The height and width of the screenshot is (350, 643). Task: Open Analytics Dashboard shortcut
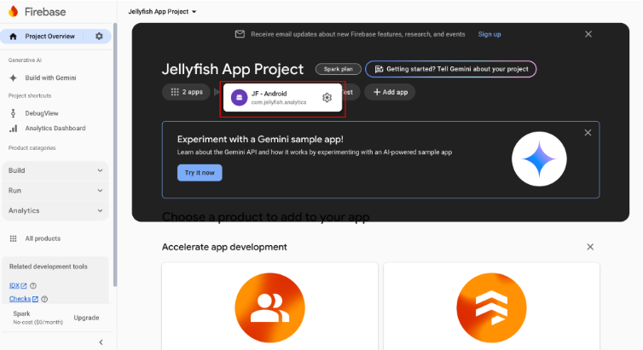(x=55, y=128)
